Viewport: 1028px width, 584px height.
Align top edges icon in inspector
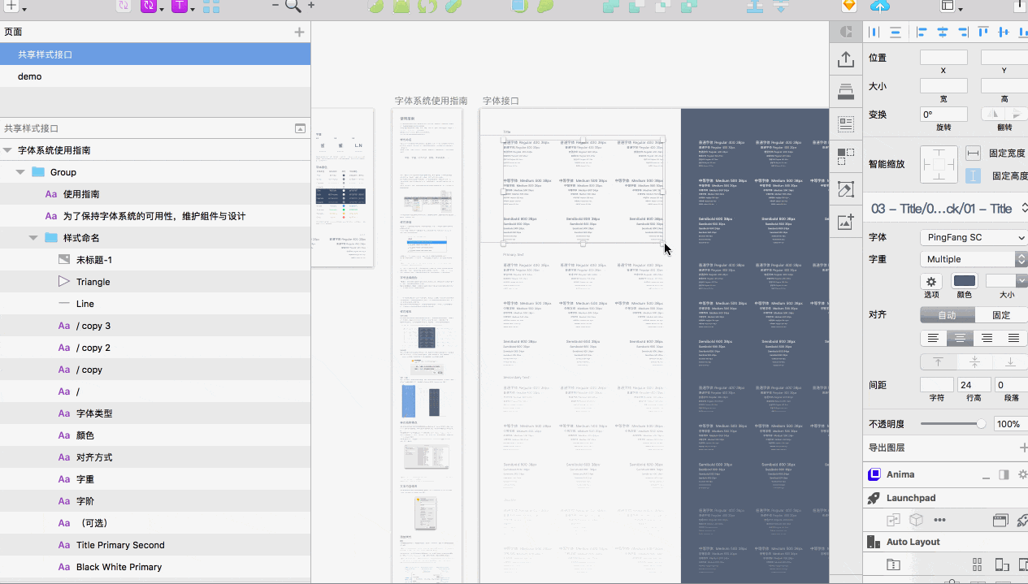point(983,32)
